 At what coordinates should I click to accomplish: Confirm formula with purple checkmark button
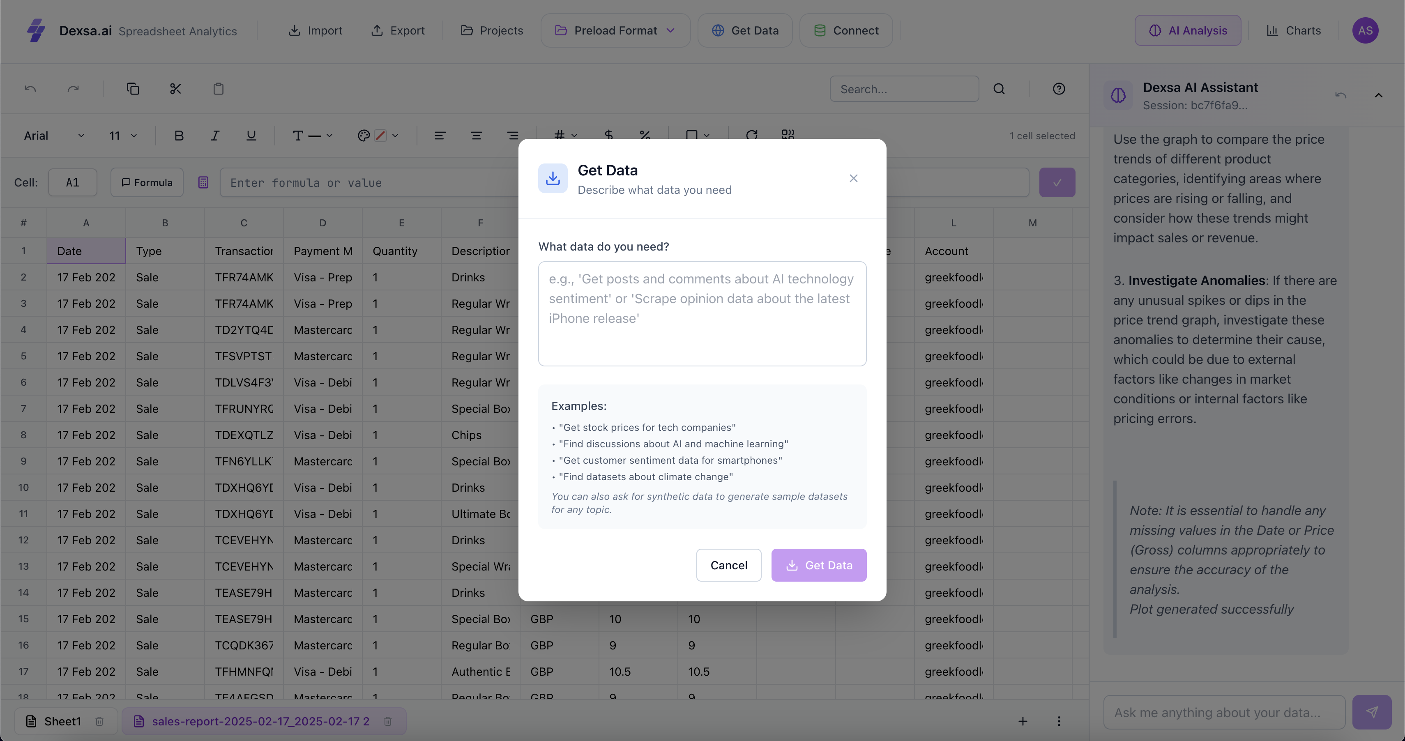pyautogui.click(x=1057, y=183)
